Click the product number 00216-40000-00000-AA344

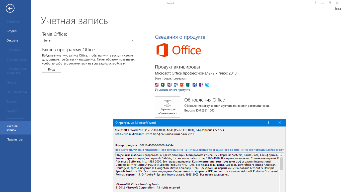157,145
